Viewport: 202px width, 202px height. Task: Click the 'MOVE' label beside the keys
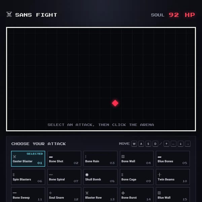click(x=124, y=144)
